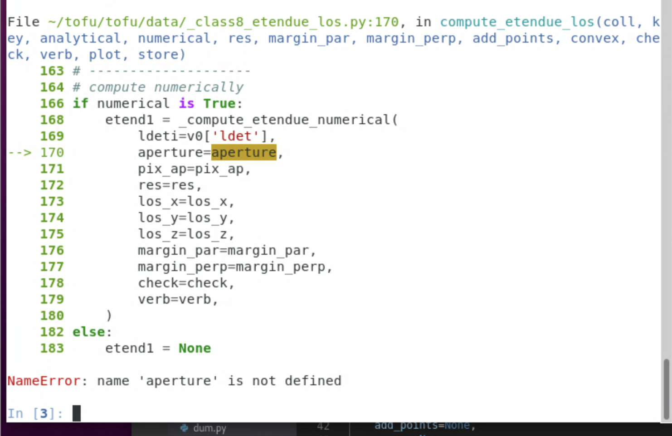672x436 pixels.
Task: Click the error arrow marker beside line 170
Action: tap(19, 152)
